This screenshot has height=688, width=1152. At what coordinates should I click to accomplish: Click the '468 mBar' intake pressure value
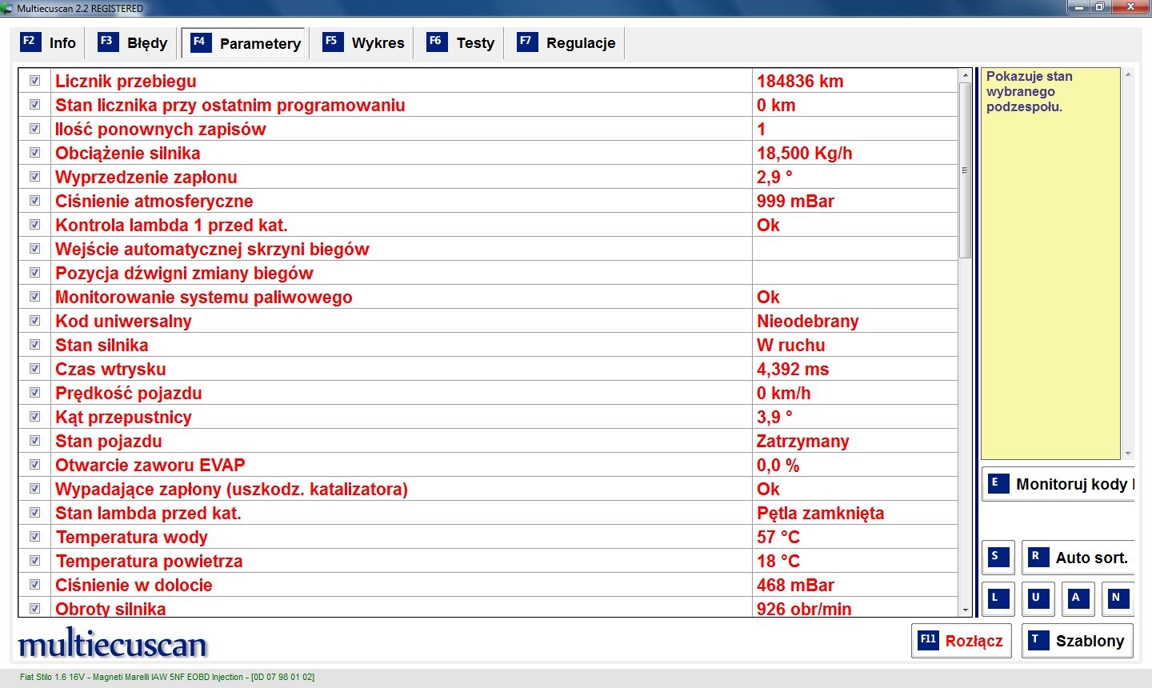click(x=795, y=585)
